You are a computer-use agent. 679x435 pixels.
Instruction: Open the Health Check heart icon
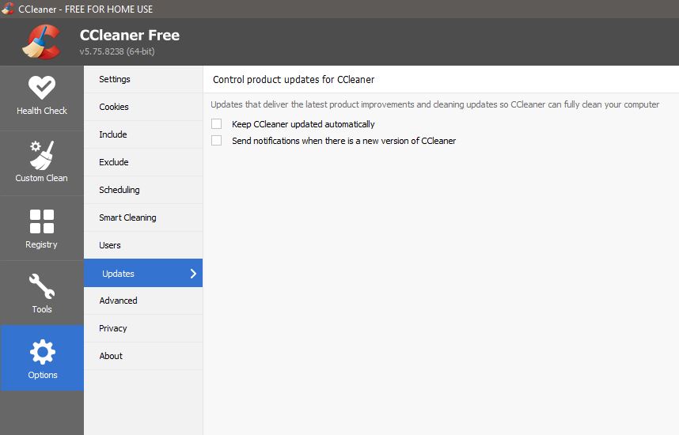[42, 88]
